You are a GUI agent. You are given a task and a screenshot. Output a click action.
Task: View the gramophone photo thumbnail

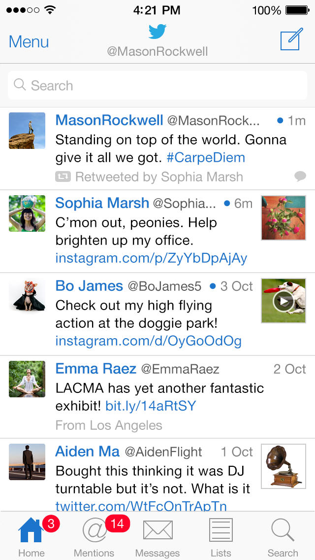tap(283, 466)
